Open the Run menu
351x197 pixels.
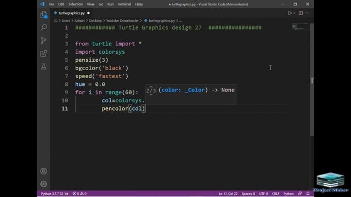tap(110, 4)
